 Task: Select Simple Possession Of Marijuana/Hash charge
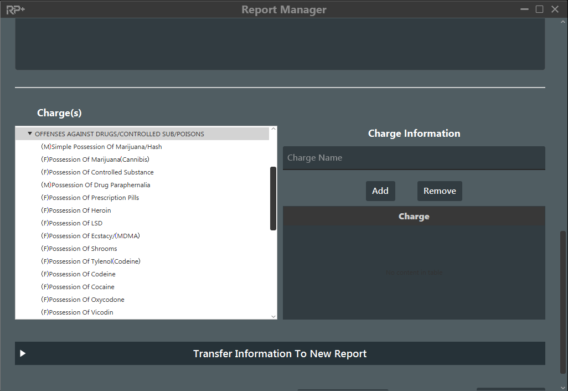101,147
